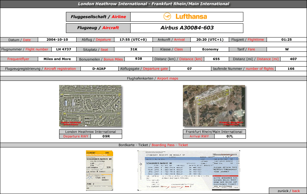Image resolution: width=307 pixels, height=194 pixels.
Task: Click the fare value W
Action: (287, 49)
